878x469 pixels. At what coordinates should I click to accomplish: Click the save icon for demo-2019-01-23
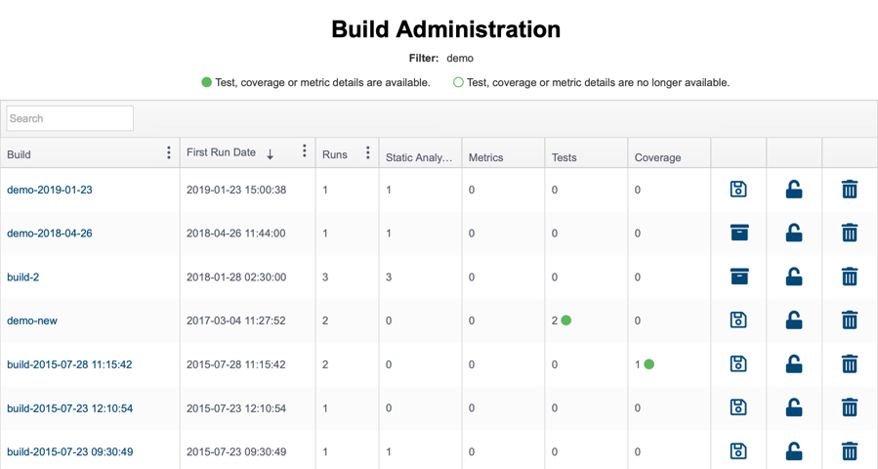tap(738, 190)
